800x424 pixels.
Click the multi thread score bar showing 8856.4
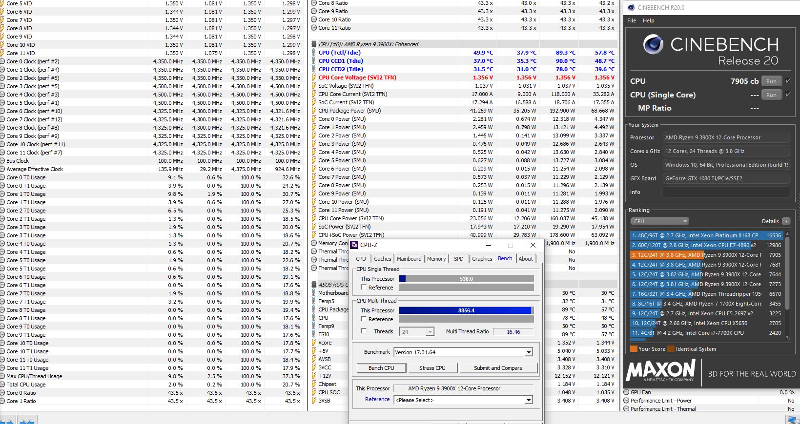point(466,310)
